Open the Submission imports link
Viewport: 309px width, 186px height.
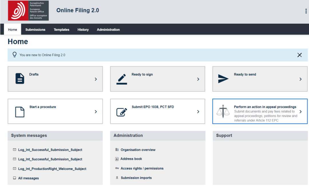tap(136, 178)
